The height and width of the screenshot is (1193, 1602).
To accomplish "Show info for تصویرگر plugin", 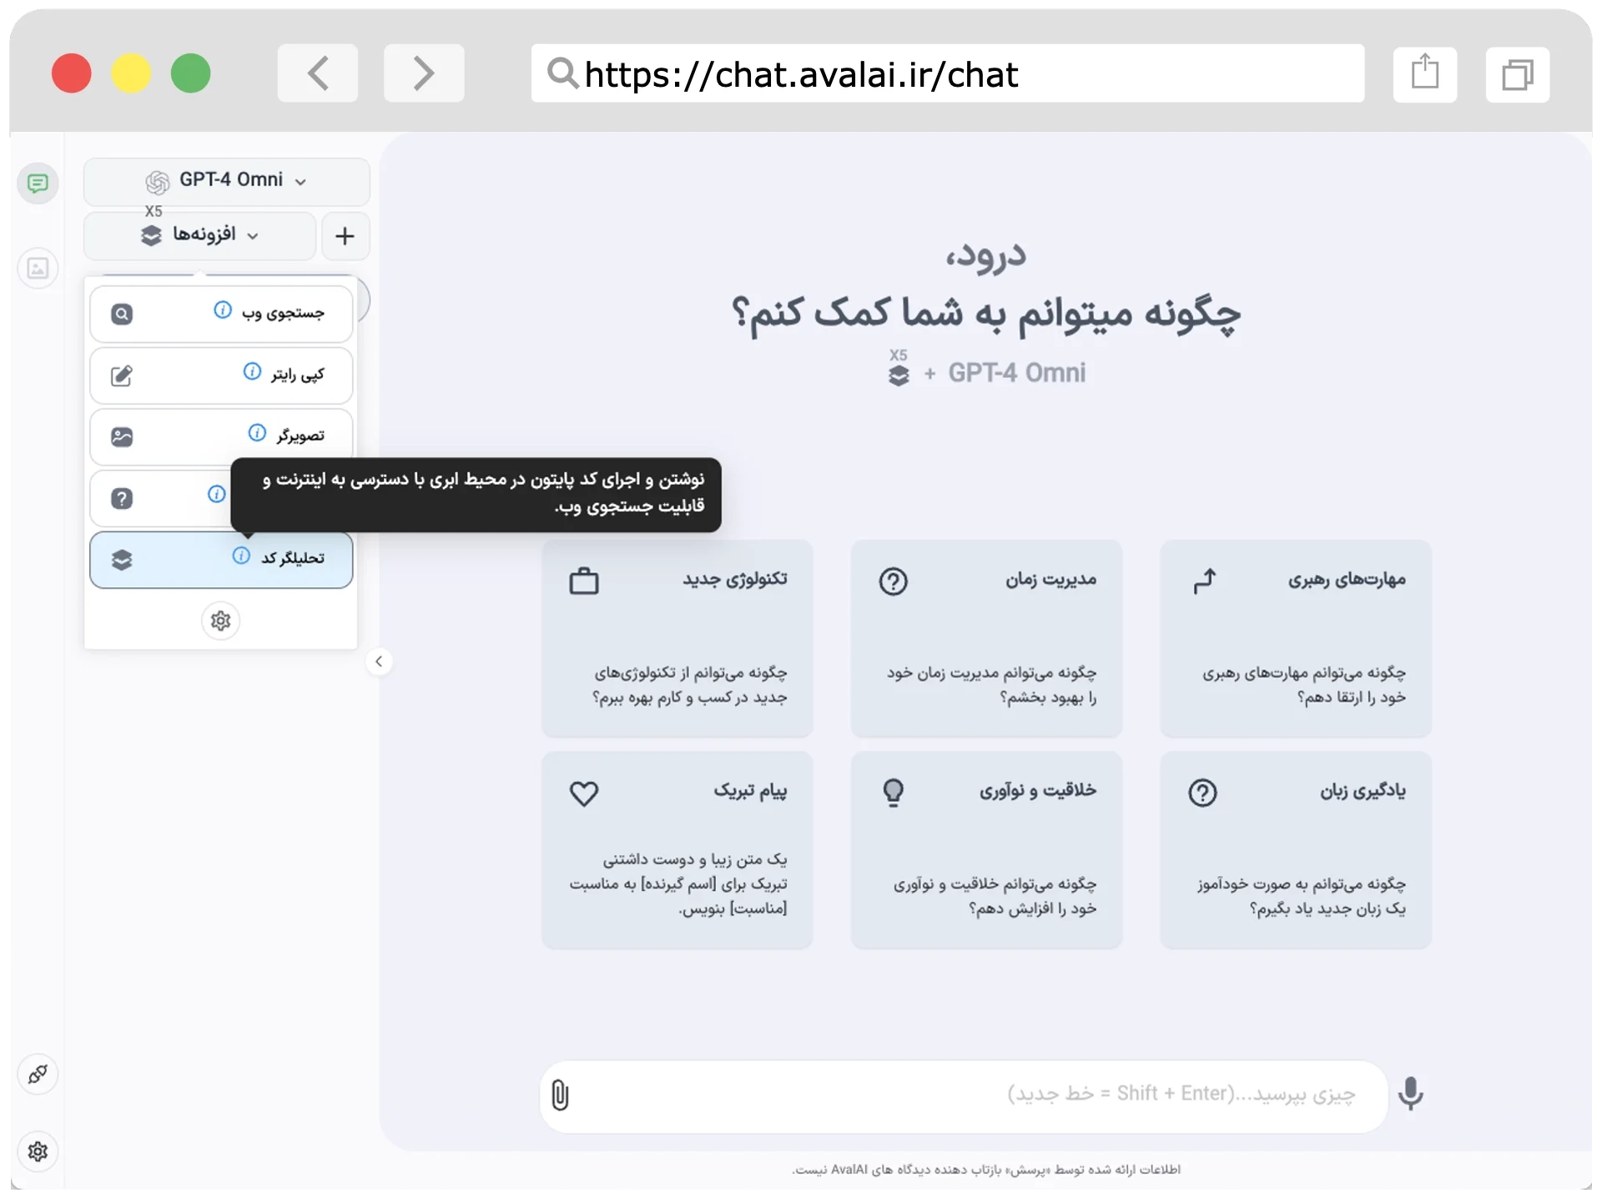I will [x=257, y=432].
